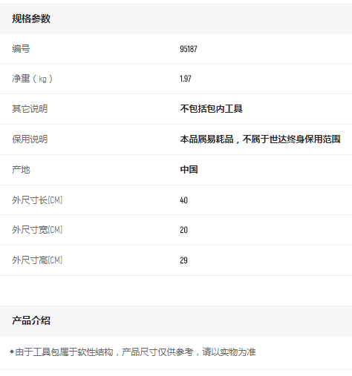Select the 外尺寸长(CM) label
The image size is (352, 376).
(37, 200)
